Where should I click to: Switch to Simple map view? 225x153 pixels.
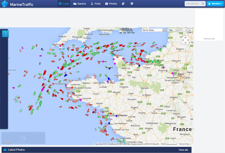click(x=188, y=30)
